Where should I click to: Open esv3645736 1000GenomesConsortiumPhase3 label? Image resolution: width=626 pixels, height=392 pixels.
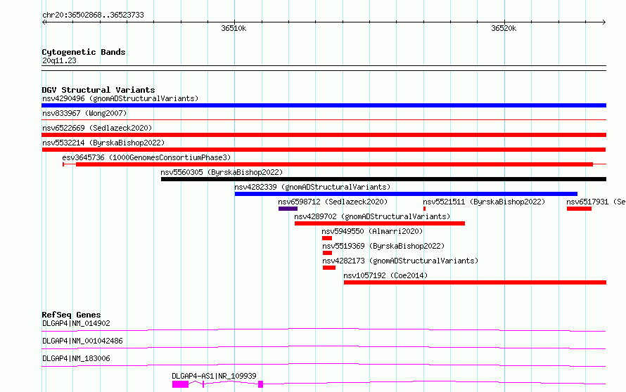click(x=146, y=157)
